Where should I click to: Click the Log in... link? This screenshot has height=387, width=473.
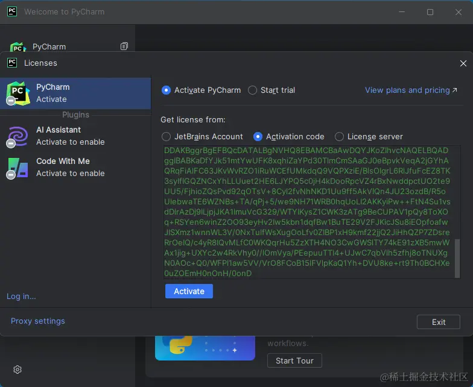pyautogui.click(x=21, y=297)
